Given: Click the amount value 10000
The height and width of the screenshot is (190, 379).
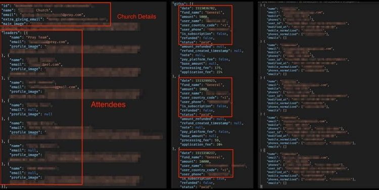Looking at the screenshot, I should coord(204,162).
